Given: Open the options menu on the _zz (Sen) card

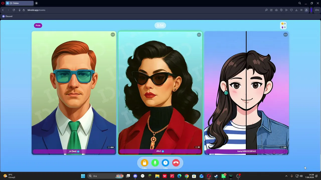Looking at the screenshot, I should (113, 35).
